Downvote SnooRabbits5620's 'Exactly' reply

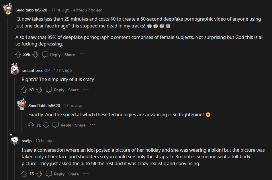[x=46, y=125]
